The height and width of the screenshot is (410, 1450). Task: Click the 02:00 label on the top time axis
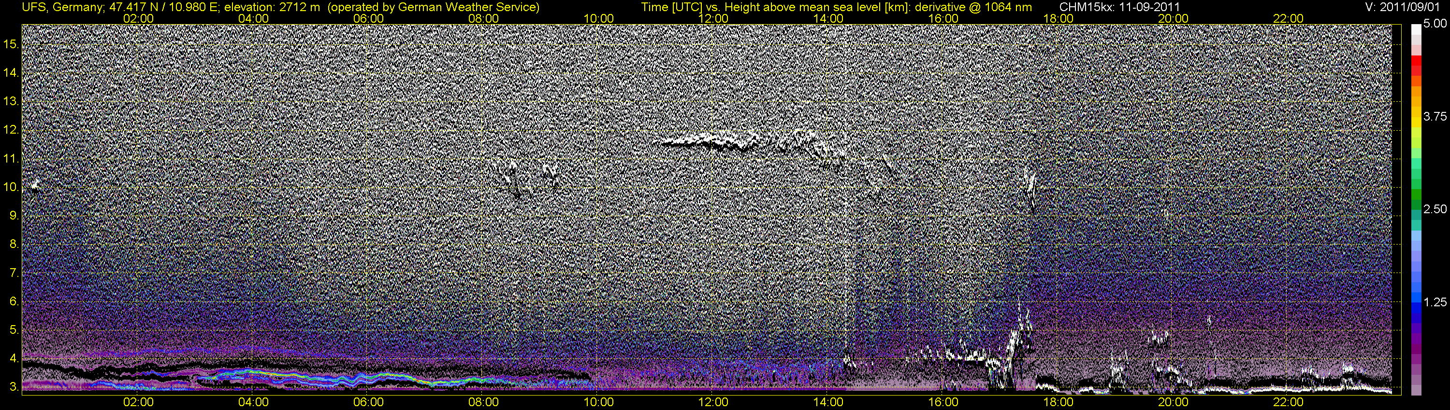138,18
